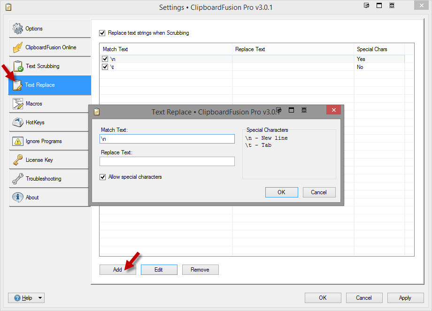Click the License Key icon
The image size is (432, 311).
(18, 160)
